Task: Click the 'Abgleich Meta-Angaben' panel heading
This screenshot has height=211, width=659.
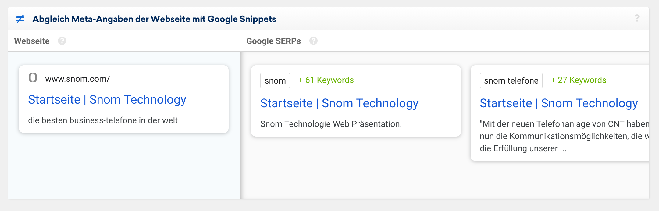Action: (154, 19)
